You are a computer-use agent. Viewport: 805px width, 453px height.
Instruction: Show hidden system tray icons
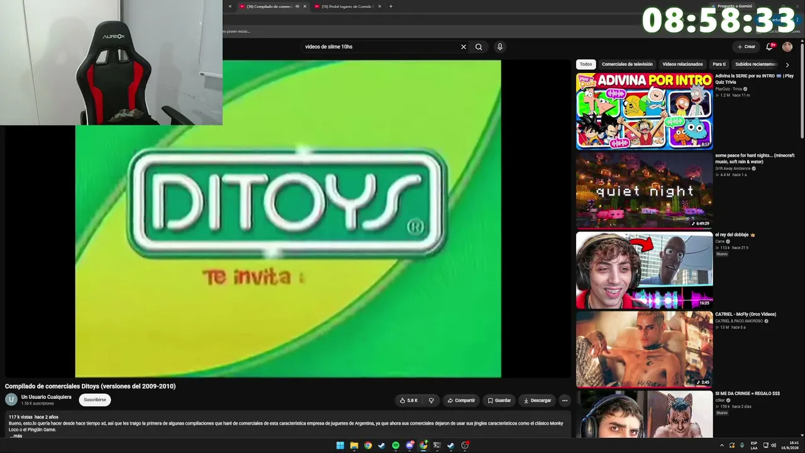click(721, 445)
